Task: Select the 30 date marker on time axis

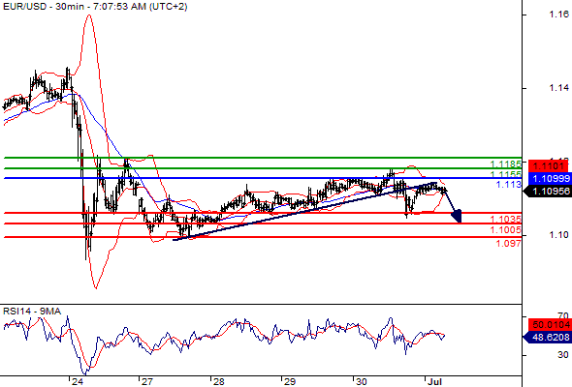Action: 361,381
